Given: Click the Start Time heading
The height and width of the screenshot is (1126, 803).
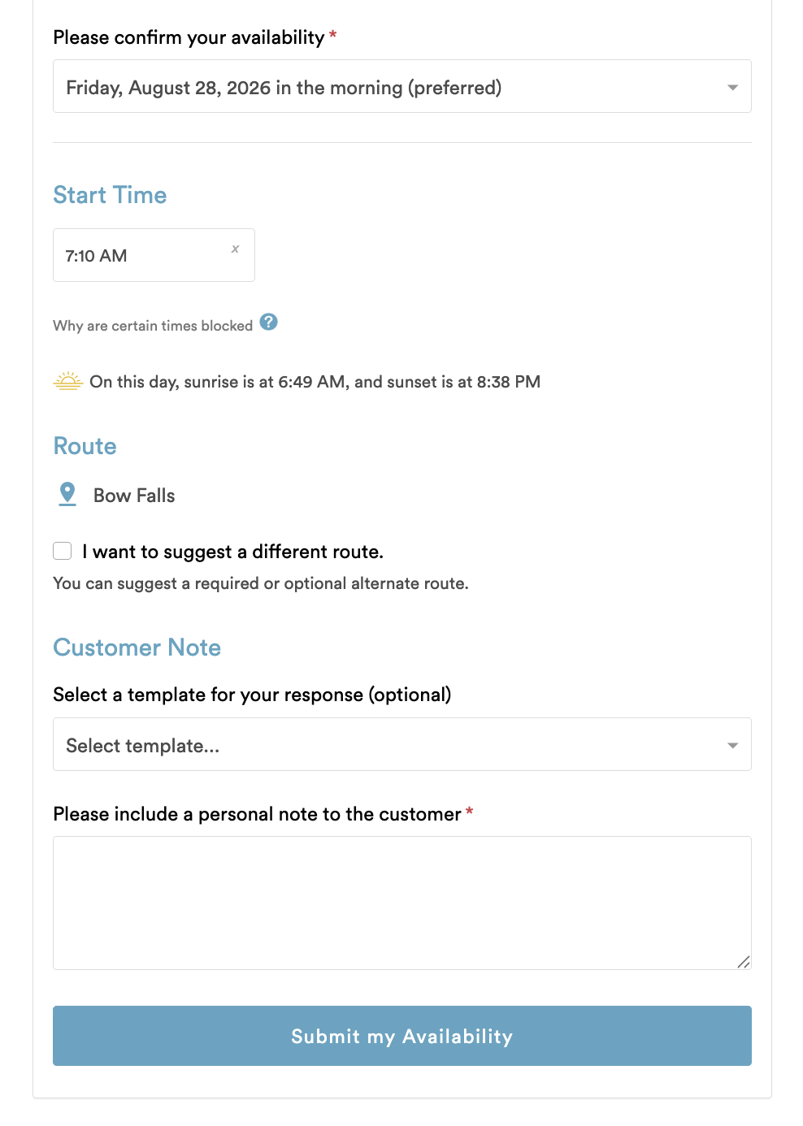Looking at the screenshot, I should click(110, 195).
